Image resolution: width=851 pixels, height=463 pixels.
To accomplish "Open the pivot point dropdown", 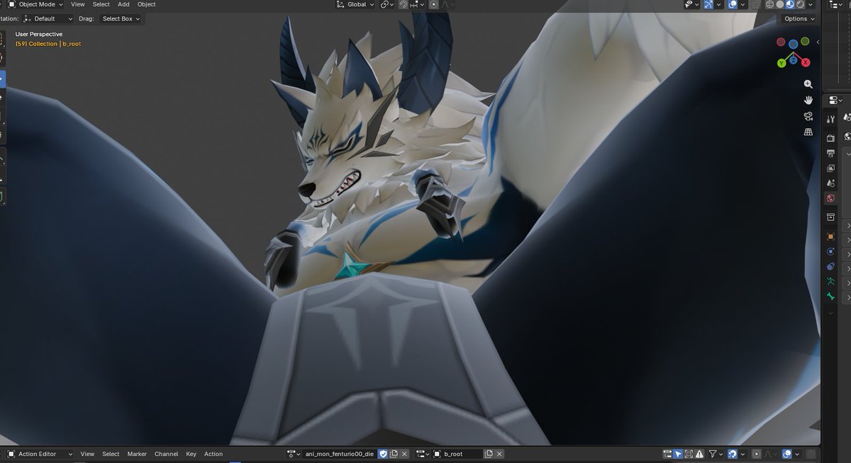I will pos(387,4).
